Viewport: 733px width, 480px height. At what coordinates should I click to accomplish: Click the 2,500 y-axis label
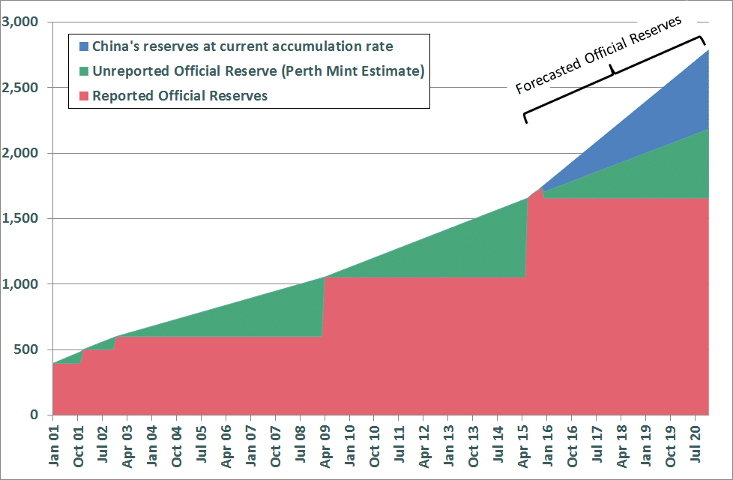(19, 88)
